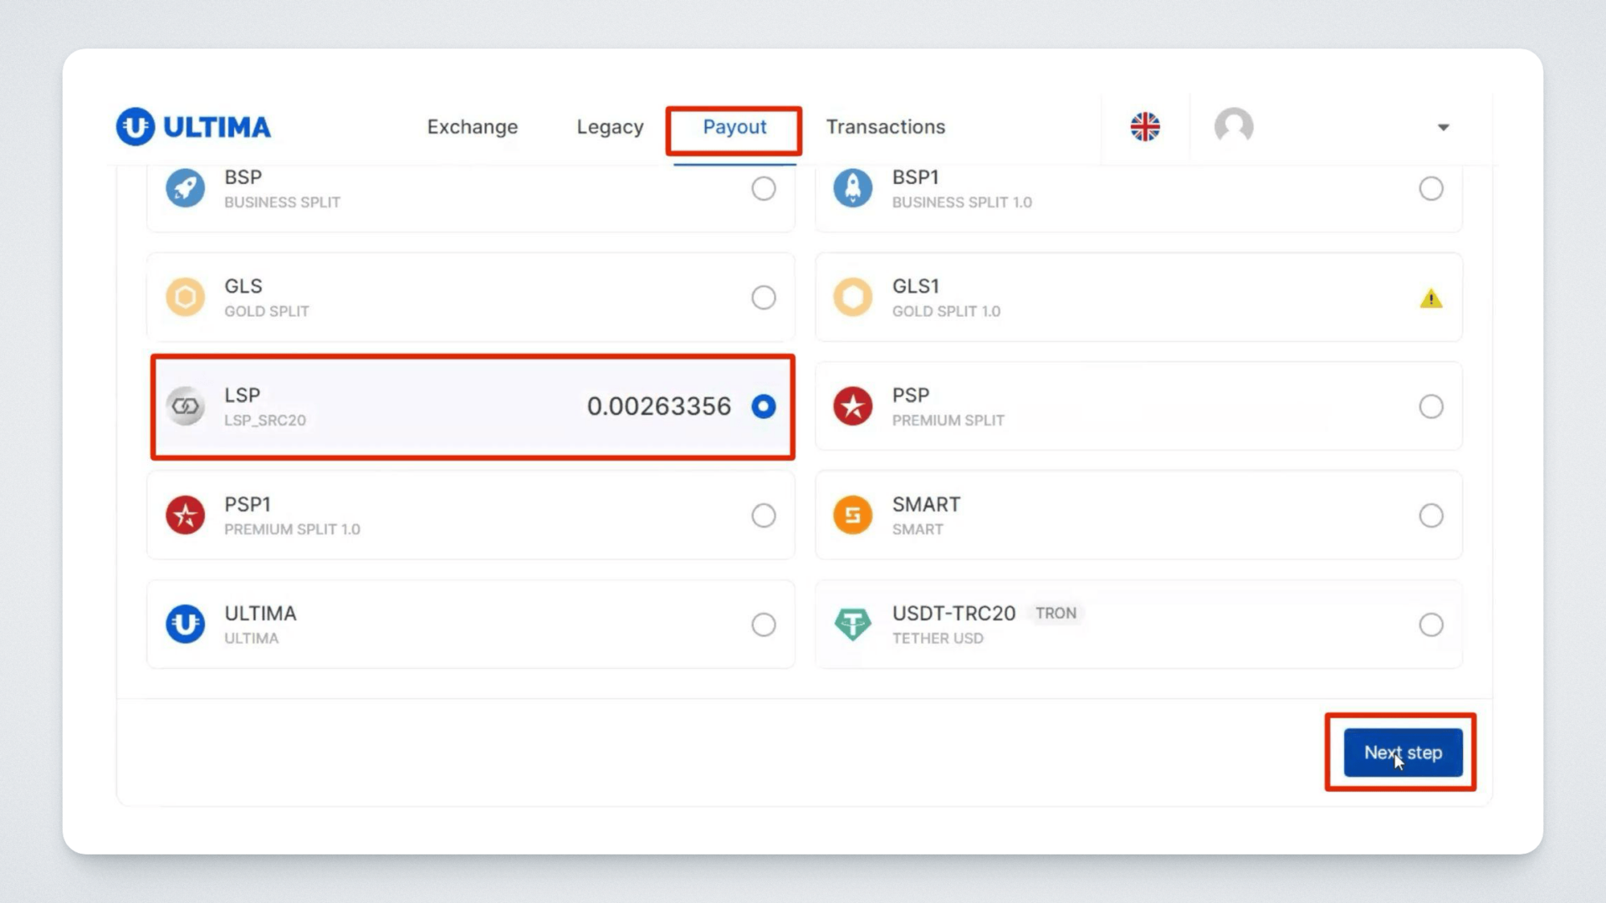Screen dimensions: 1606x903
Task: Open the Transactions tab
Action: [x=885, y=127]
